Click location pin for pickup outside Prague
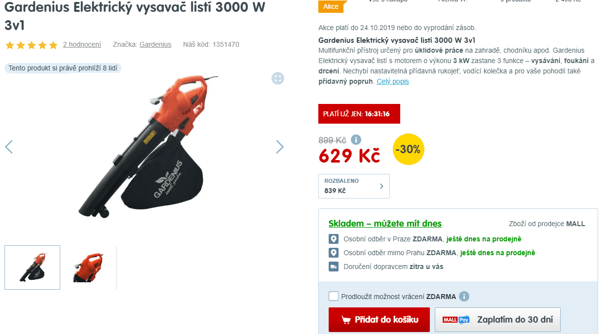608x334 pixels. (x=334, y=253)
